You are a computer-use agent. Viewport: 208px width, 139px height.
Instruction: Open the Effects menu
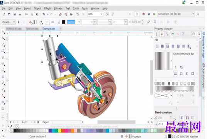tap(47, 8)
